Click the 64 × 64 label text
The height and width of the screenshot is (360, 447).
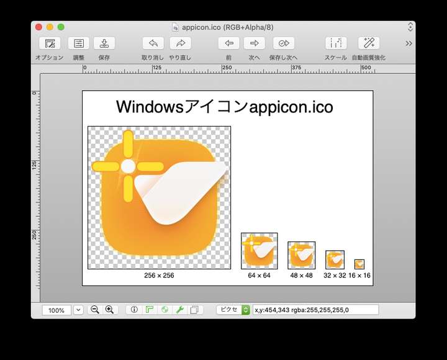pos(259,276)
